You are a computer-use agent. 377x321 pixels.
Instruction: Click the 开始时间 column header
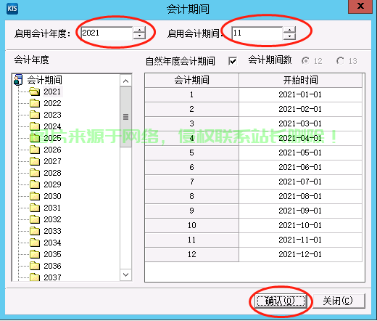[x=300, y=80]
